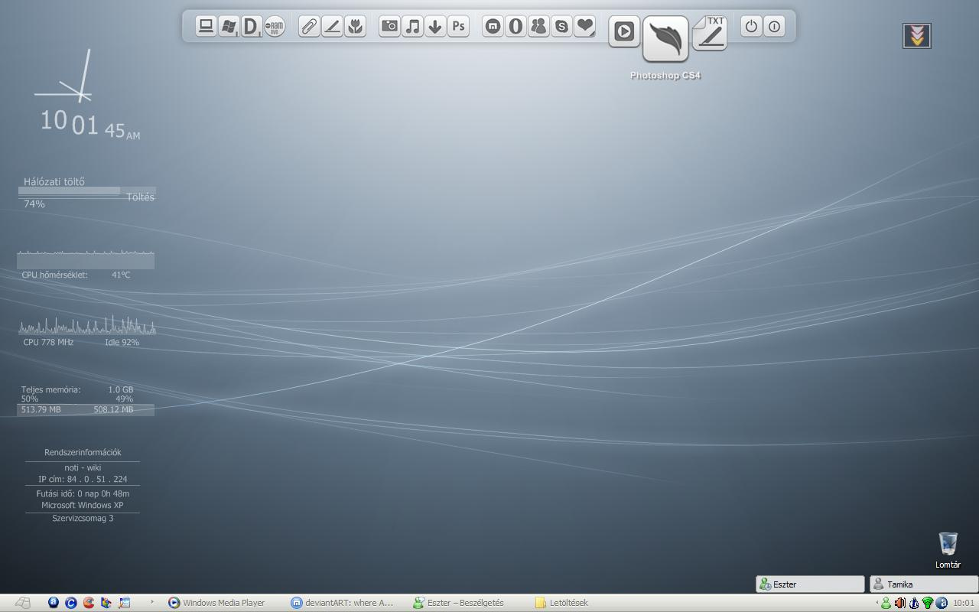Click the Futási idő uptime line
The height and width of the screenshot is (612, 979).
[x=83, y=493]
